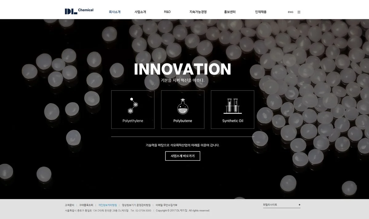Open the 인재채용 menu
The width and height of the screenshot is (369, 219).
[x=261, y=12]
